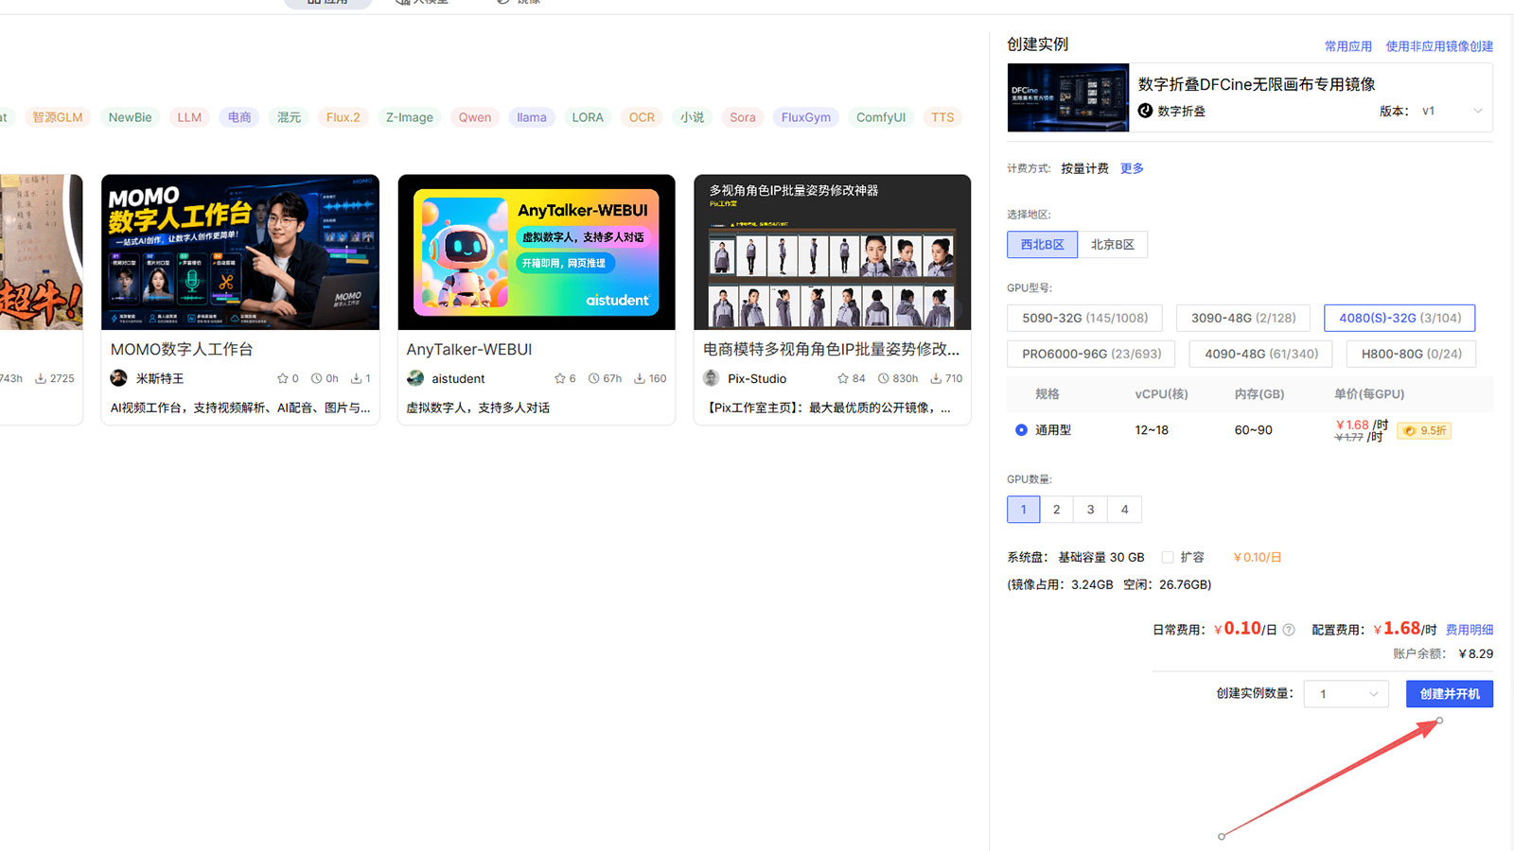The width and height of the screenshot is (1514, 851).
Task: Select the 通用型 radio button
Action: pos(1021,430)
